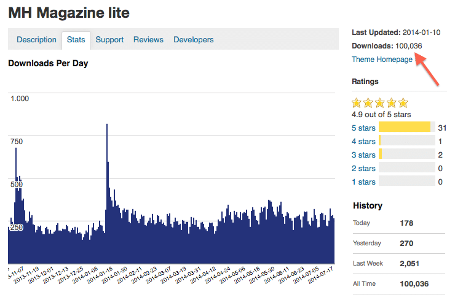The image size is (455, 303).
Task: Click the 5 stars count 31
Action: pyautogui.click(x=442, y=128)
